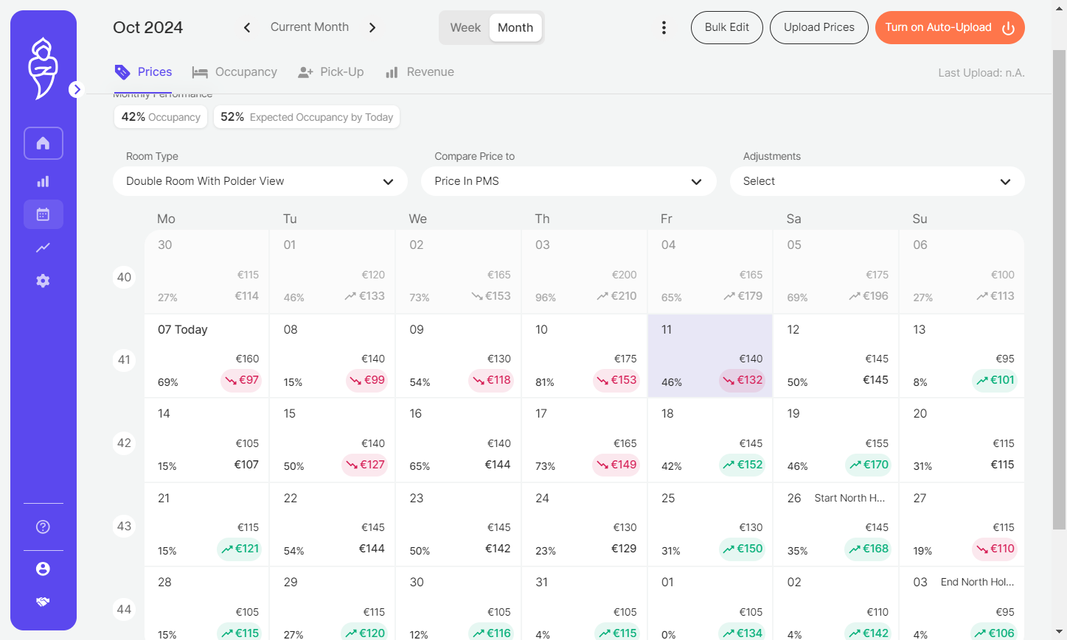
Task: Select the 07 Today calendar cell
Action: tap(207, 356)
